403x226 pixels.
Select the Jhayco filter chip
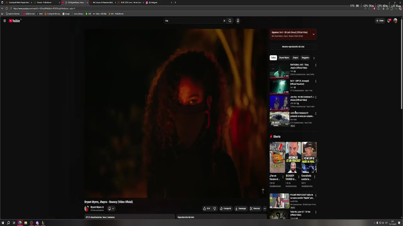(295, 58)
